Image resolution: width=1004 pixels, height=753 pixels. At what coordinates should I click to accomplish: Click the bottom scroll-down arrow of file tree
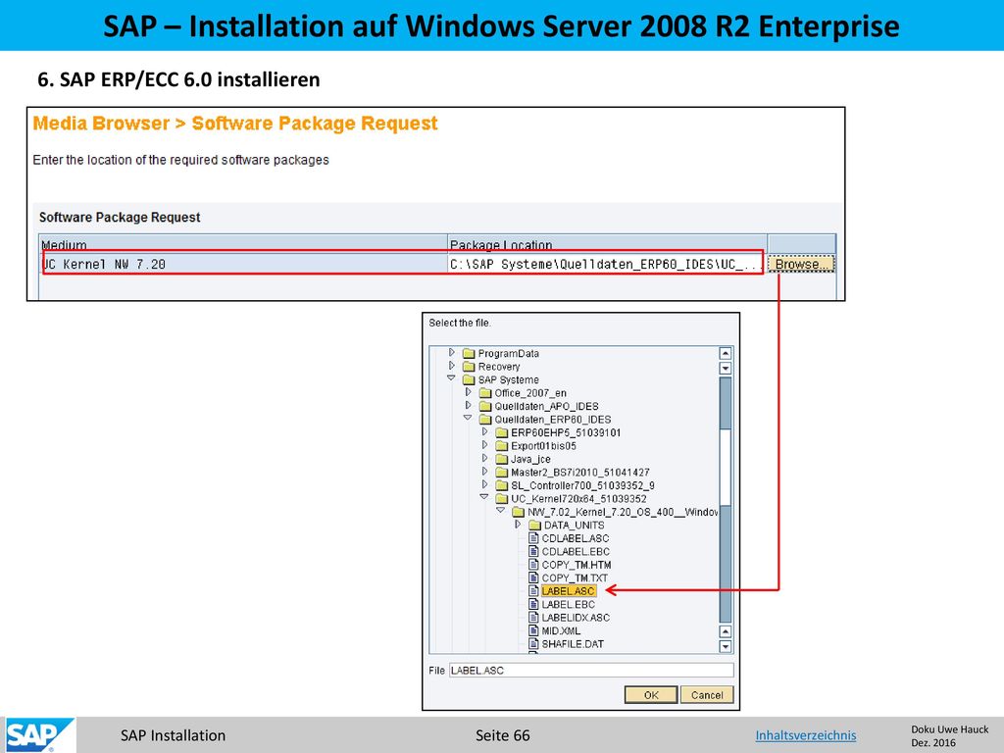click(x=726, y=646)
